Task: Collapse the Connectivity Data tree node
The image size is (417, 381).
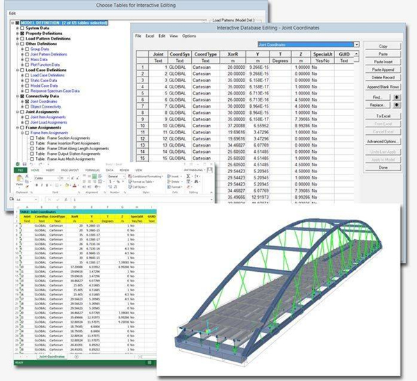Action: click(17, 96)
